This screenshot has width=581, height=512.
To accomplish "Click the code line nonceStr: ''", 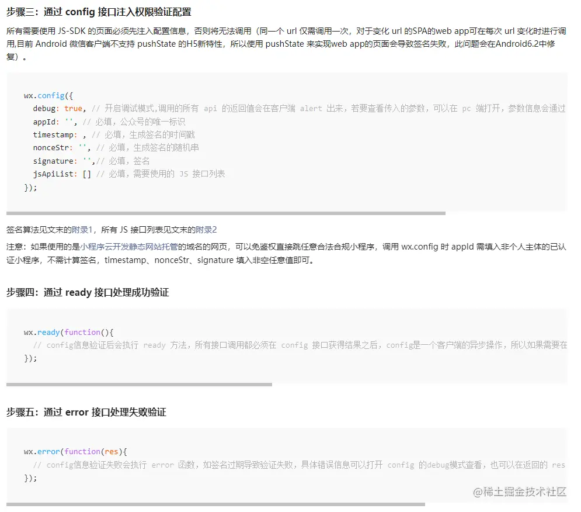I will click(61, 148).
